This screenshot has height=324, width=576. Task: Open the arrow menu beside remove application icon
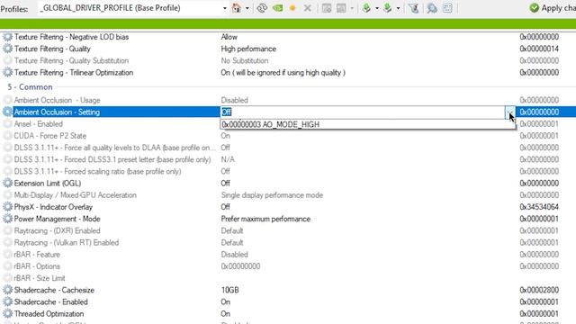pos(352,8)
